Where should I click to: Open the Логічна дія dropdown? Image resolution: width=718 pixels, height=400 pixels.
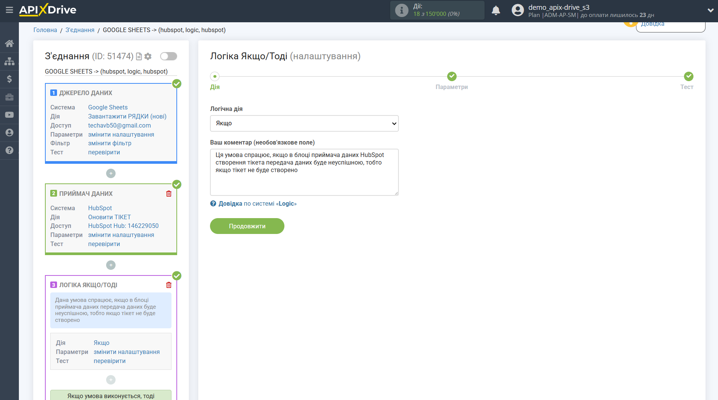pyautogui.click(x=304, y=123)
